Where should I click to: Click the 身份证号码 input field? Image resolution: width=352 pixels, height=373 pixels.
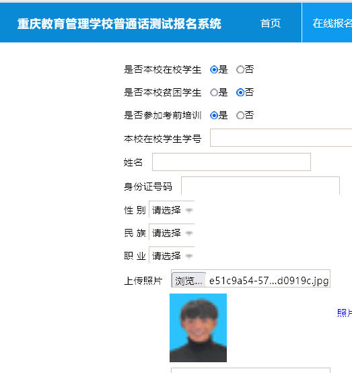click(x=260, y=186)
